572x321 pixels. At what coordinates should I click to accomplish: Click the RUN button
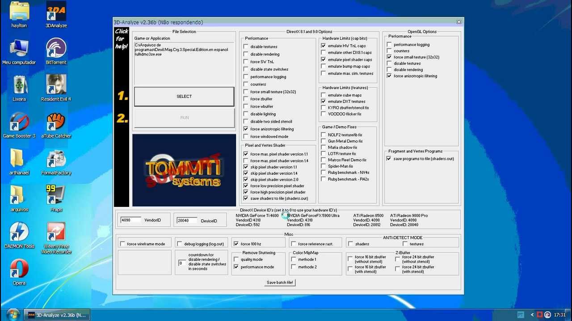[x=184, y=118]
